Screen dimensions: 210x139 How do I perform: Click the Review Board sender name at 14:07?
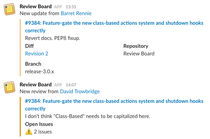point(36,84)
